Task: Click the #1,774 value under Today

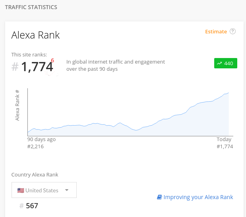Action: (x=225, y=147)
